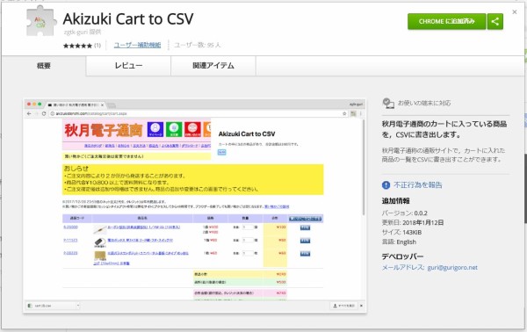Close the extension detail dialog

click(514, 12)
